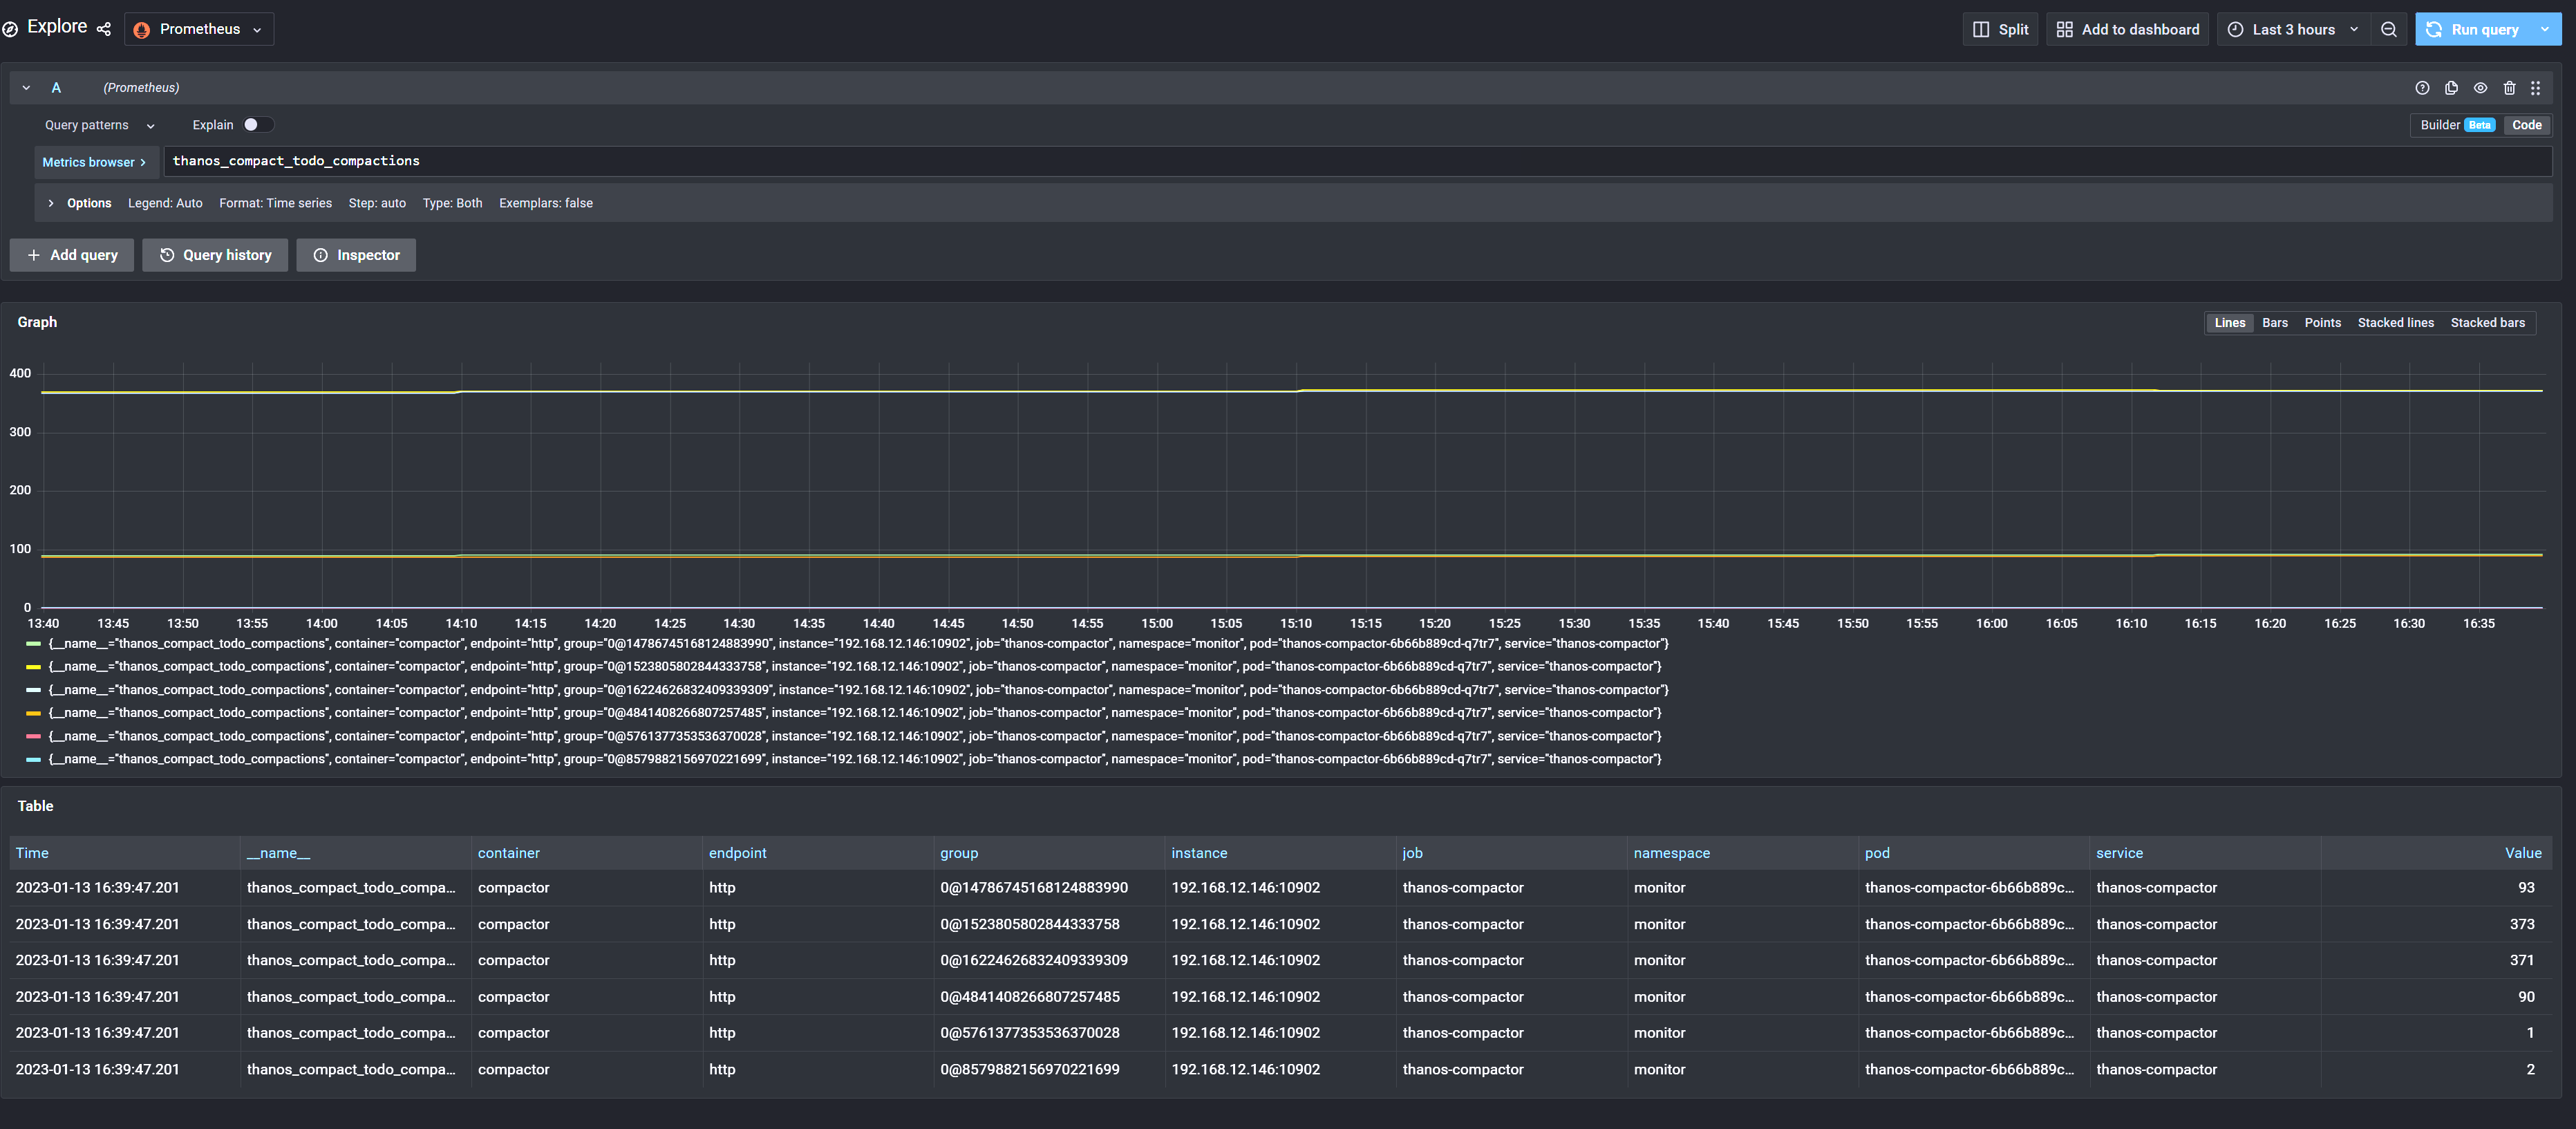Click the yellow series color swatch in legend

(x=33, y=666)
